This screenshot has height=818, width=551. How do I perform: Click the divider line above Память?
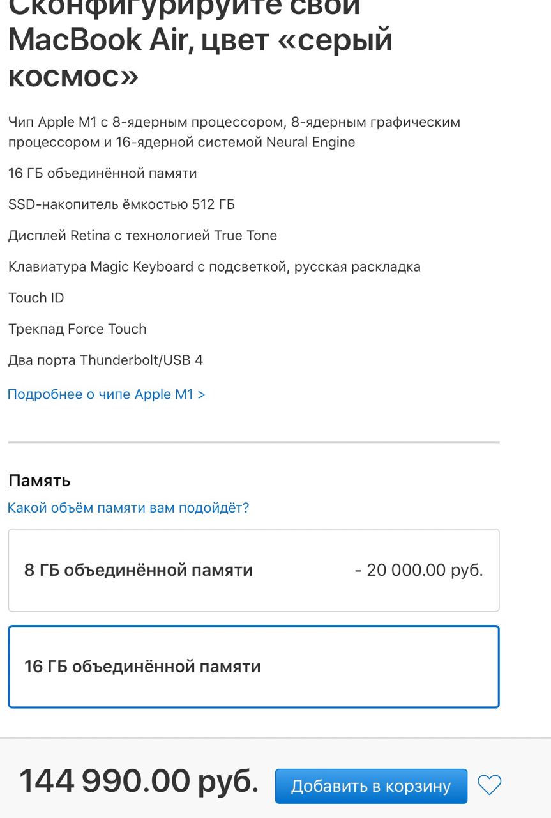[253, 442]
